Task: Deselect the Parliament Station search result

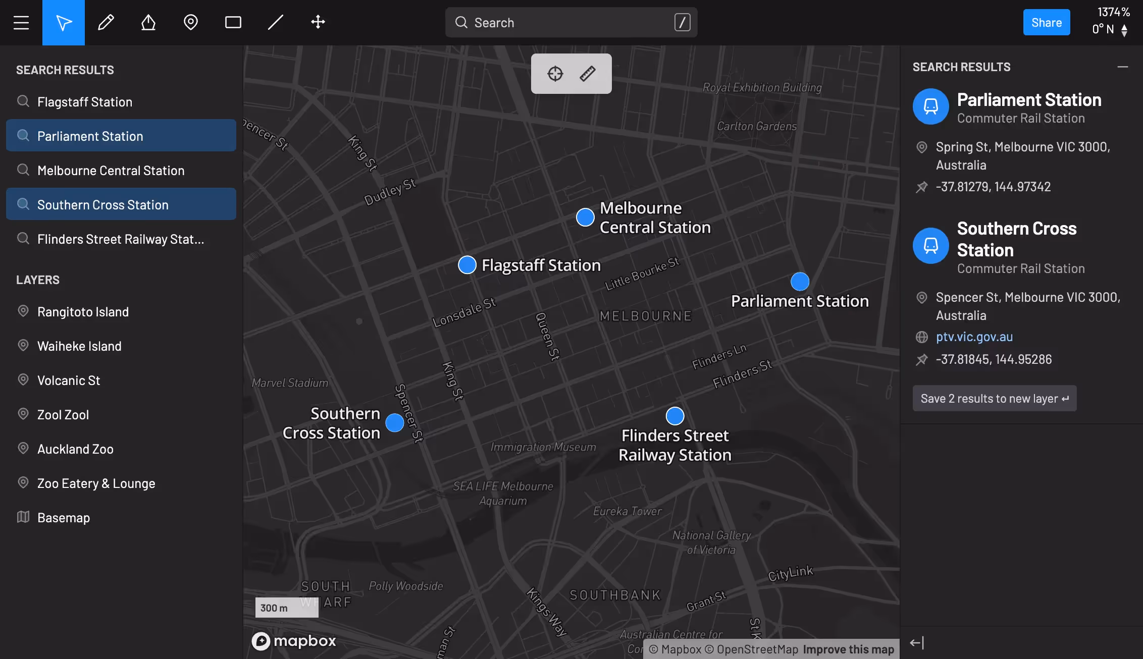Action: pyautogui.click(x=121, y=136)
